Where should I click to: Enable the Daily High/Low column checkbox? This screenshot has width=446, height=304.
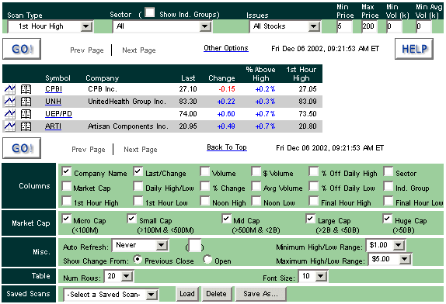[138, 186]
